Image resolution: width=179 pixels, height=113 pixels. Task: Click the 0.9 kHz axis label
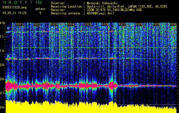click(3, 65)
